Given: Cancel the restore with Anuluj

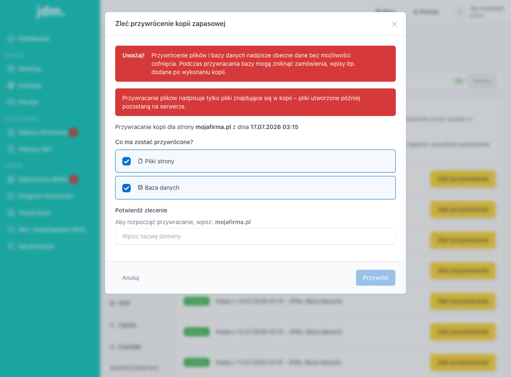Looking at the screenshot, I should [131, 278].
